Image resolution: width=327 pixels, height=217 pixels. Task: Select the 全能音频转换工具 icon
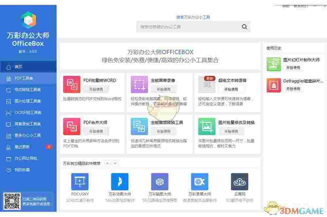pyautogui.click(x=139, y=126)
